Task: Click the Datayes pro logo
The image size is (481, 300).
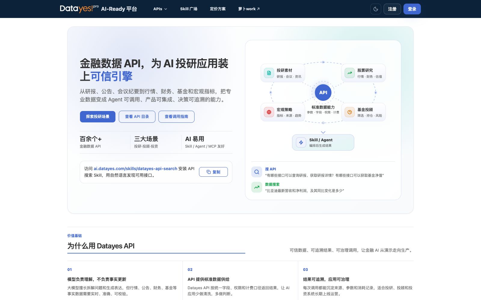Action: [79, 9]
